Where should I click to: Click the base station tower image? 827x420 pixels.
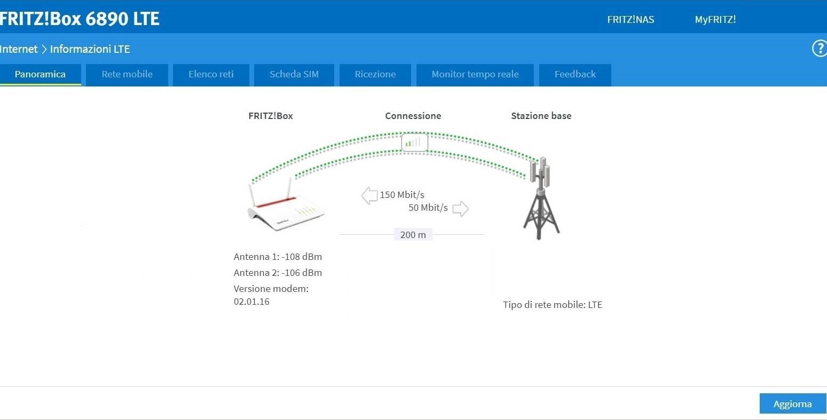tap(541, 198)
